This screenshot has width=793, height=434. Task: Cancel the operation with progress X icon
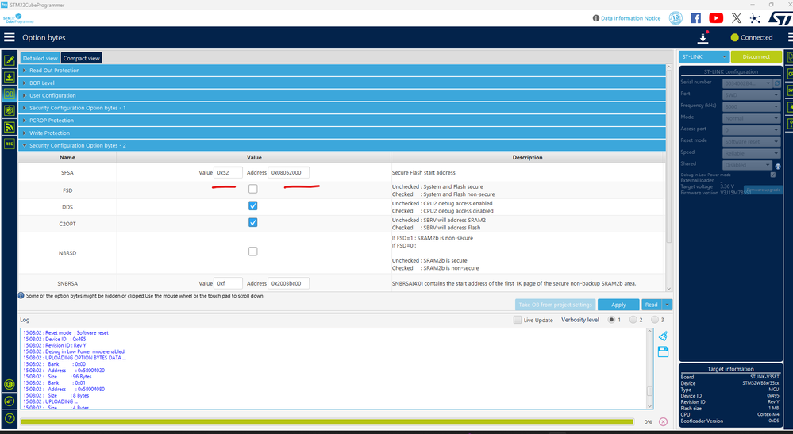(664, 421)
